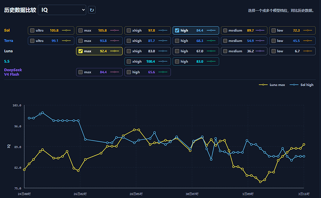This screenshot has width=321, height=198.
Task: Tick the Terra low checkbox
Action: point(274,41)
